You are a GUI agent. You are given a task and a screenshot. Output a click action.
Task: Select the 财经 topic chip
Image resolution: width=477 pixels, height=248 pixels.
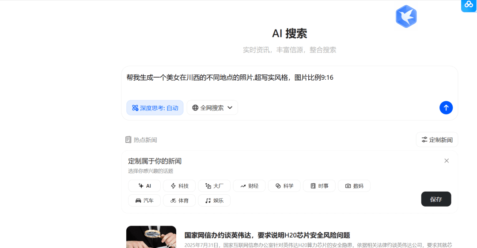click(250, 186)
